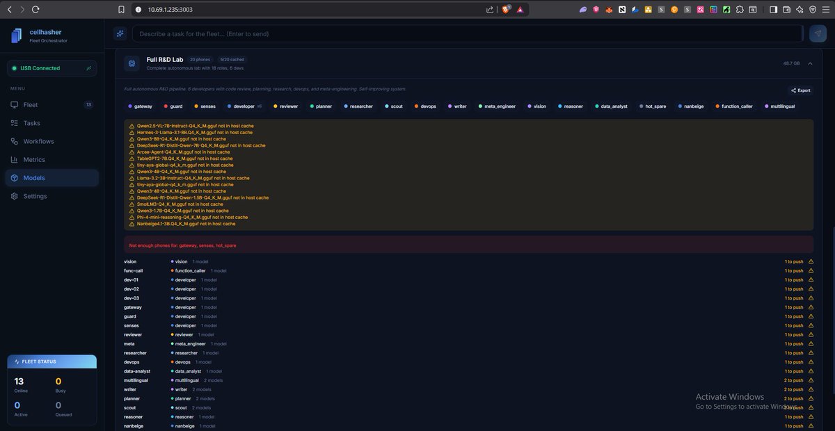Viewport: 835px width, 431px height.
Task: Click the 2 to push label on writer row
Action: (794, 389)
